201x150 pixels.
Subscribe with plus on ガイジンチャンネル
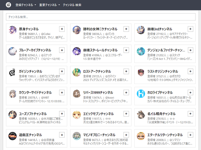(x=62, y=71)
